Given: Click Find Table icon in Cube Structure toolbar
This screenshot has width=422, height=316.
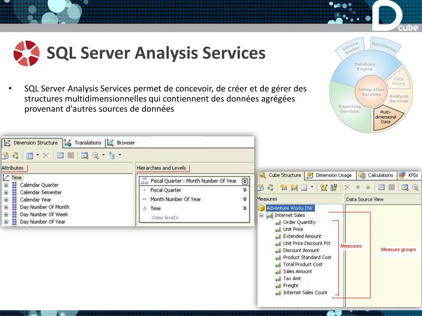Looking at the screenshot, I should (x=406, y=187).
